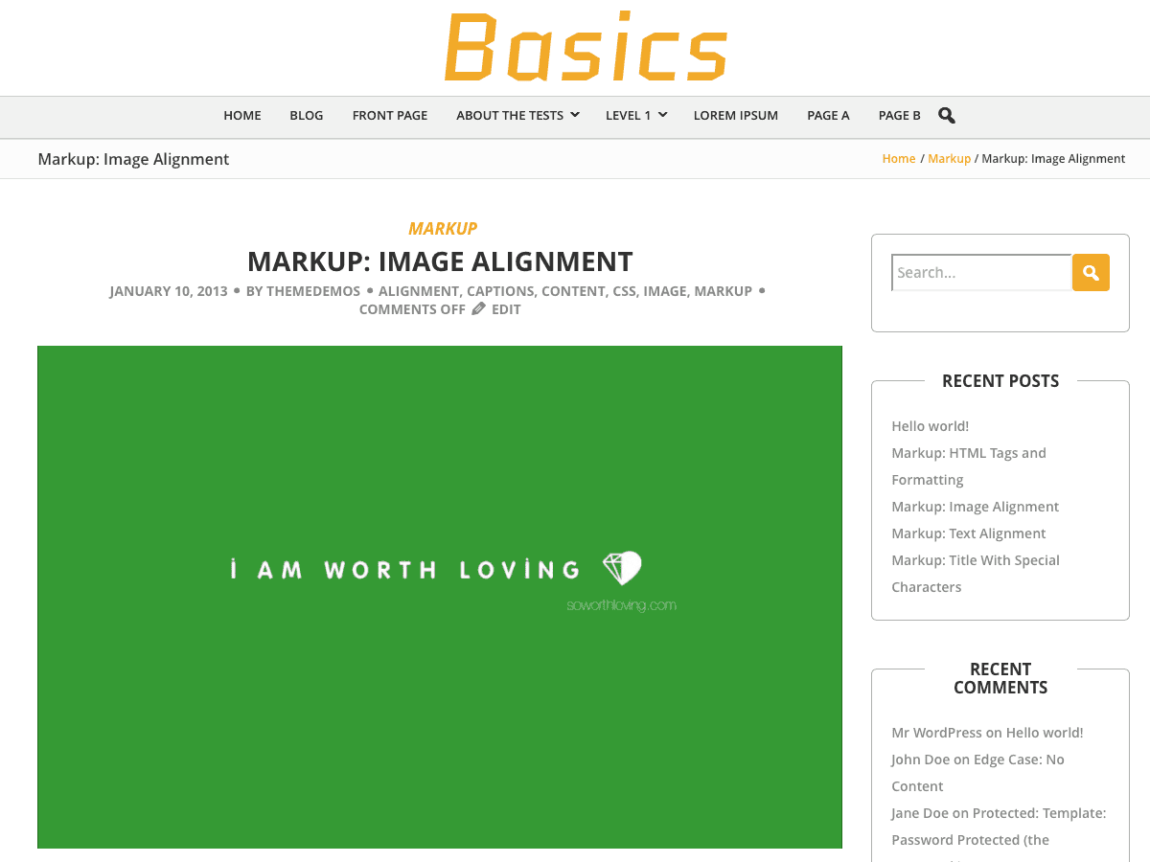Viewport: 1150px width, 862px height.
Task: Click the Edit pencil icon
Action: click(x=477, y=308)
